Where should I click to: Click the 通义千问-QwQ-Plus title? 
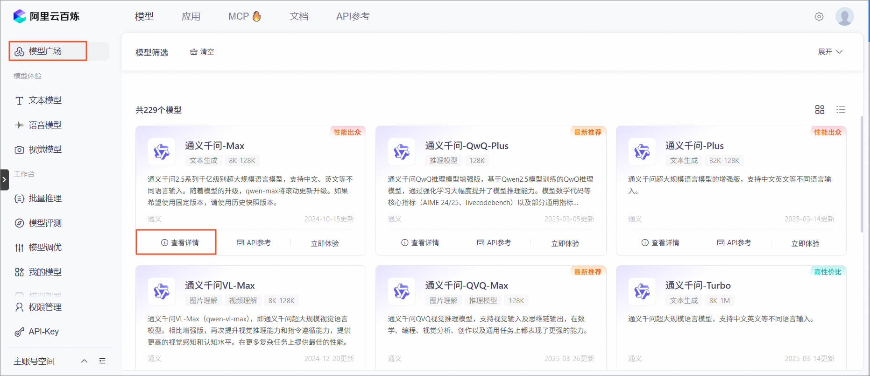point(467,146)
